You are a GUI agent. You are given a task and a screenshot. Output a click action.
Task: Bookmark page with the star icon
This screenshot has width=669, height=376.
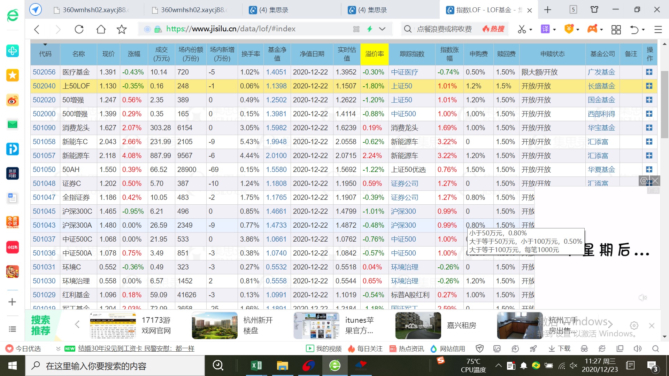pos(122,29)
